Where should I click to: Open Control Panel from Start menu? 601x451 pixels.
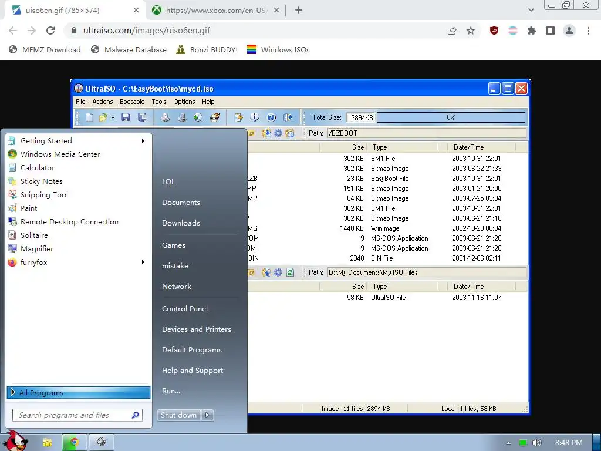[x=185, y=309]
